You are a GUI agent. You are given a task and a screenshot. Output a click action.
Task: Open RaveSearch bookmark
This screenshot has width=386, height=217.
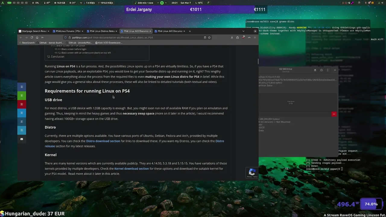click(x=27, y=43)
